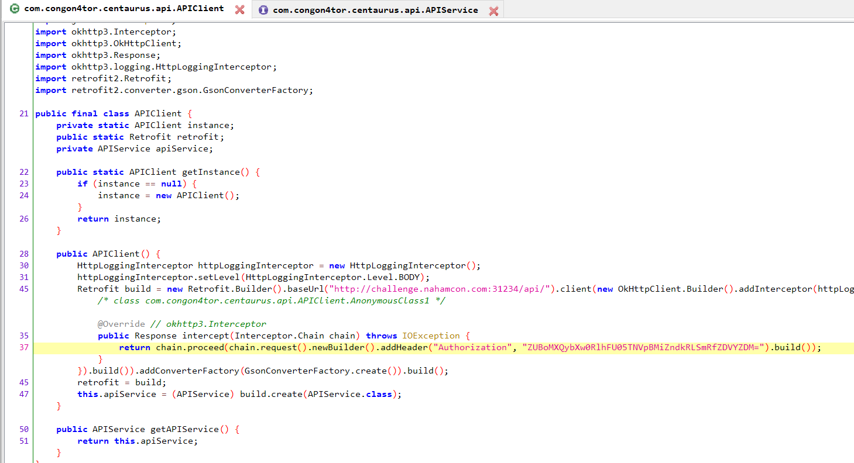This screenshot has width=854, height=463.
Task: Click the 'public static APIClient getInstance() {' line
Action: 158,172
